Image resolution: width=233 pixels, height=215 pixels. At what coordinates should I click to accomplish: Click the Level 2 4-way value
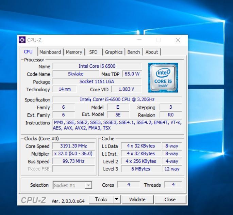(x=172, y=161)
